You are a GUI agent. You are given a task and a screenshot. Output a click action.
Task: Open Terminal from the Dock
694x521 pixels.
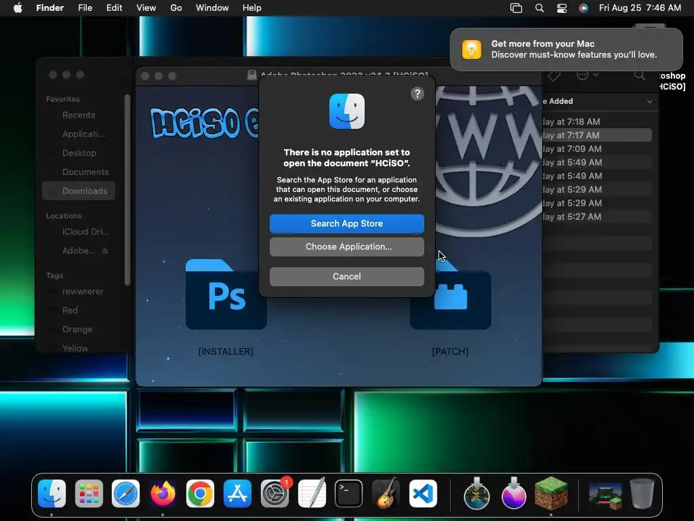[349, 494]
